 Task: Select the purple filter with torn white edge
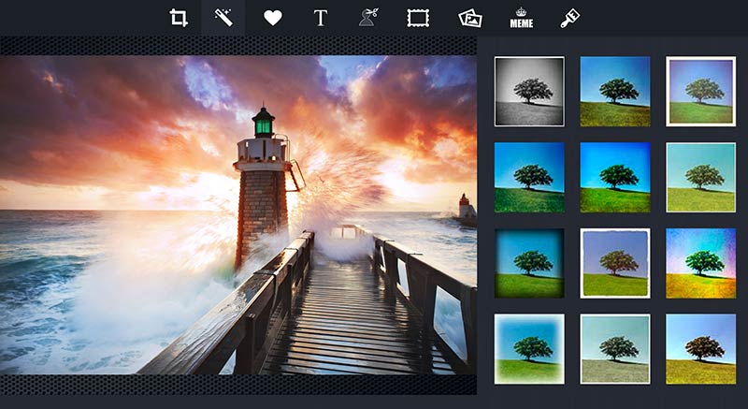pyautogui.click(x=615, y=263)
